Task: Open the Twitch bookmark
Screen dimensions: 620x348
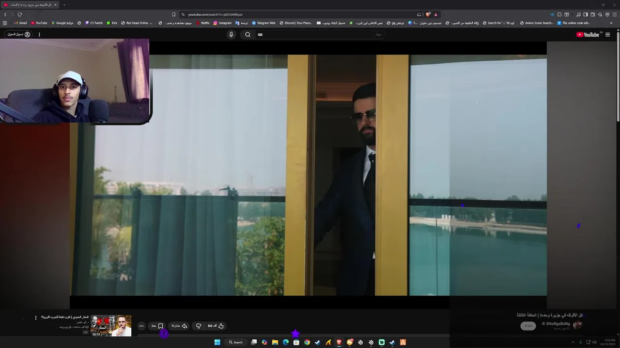Action: point(94,23)
